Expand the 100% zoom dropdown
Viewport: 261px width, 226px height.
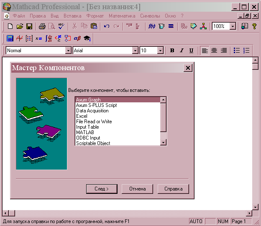pyautogui.click(x=233, y=26)
